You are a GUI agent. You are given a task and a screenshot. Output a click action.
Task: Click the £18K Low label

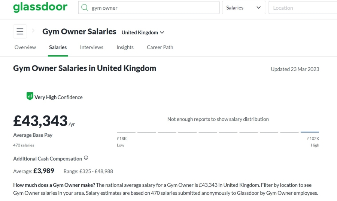122,142
